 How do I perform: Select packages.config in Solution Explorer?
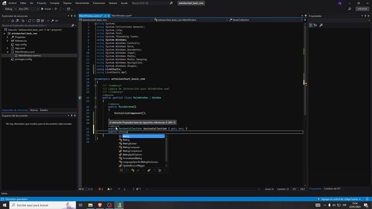[x=23, y=59]
